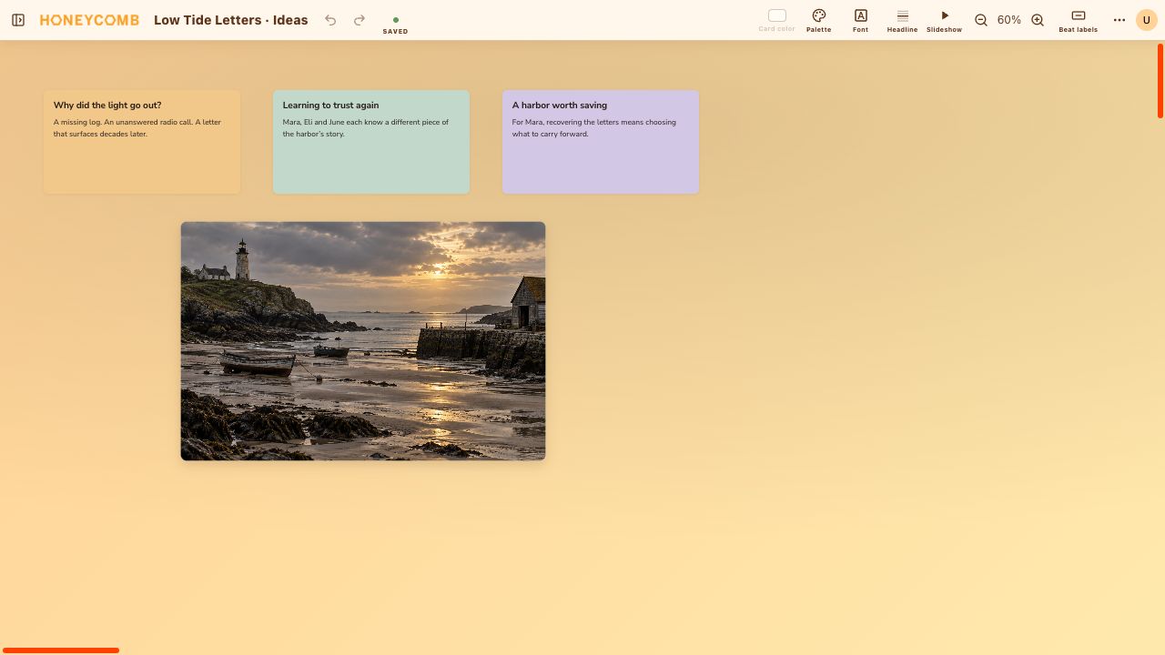Open the more options menu
Screen dimensions: 1165x655
point(1119,20)
